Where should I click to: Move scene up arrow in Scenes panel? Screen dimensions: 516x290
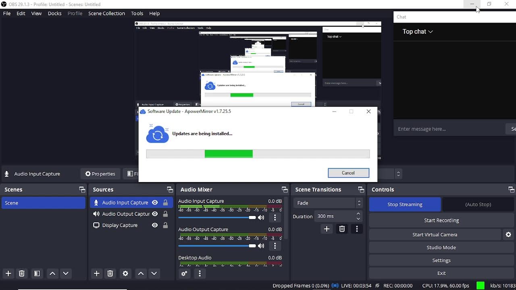pos(52,273)
